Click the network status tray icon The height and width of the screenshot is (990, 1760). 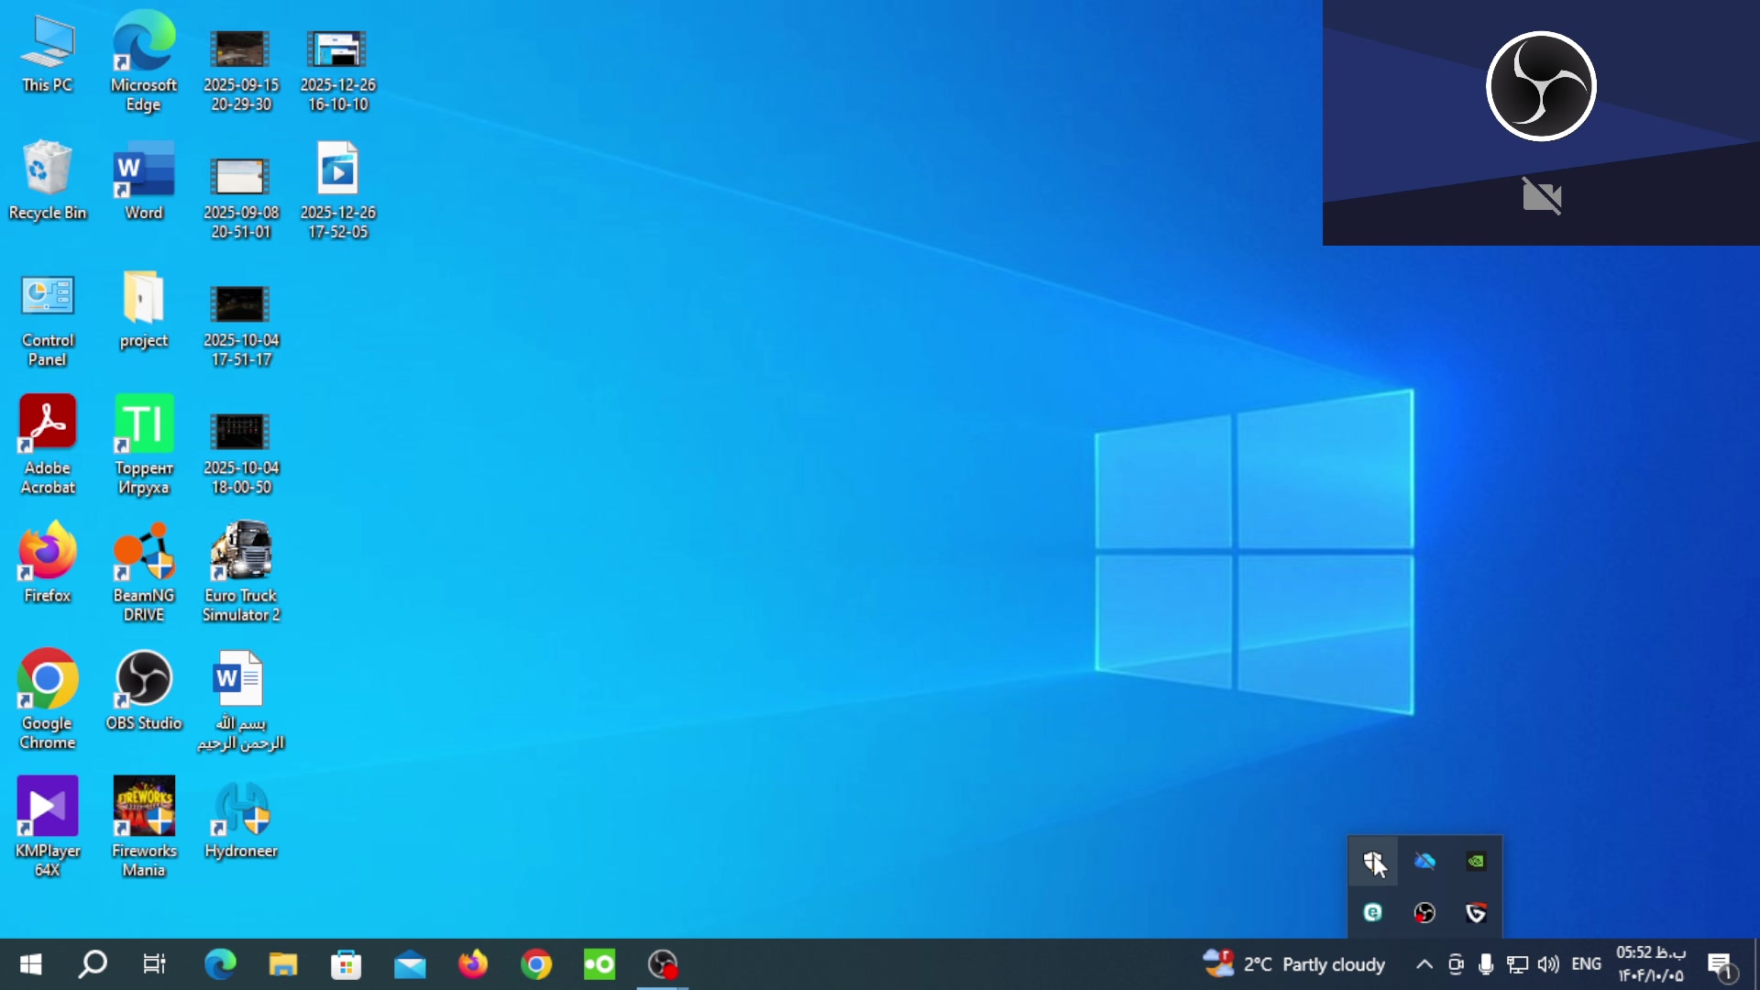coord(1517,964)
